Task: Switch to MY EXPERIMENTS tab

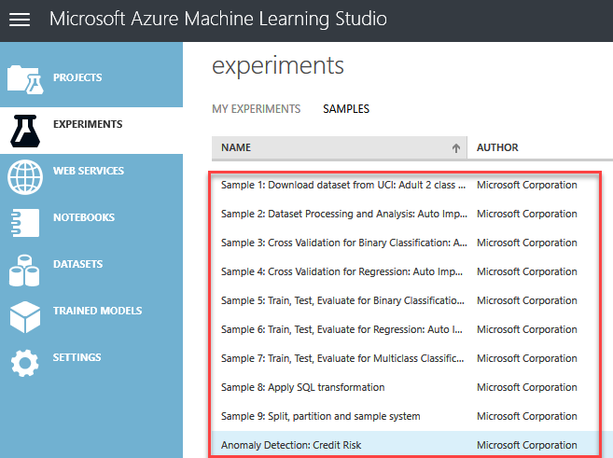Action: tap(257, 108)
